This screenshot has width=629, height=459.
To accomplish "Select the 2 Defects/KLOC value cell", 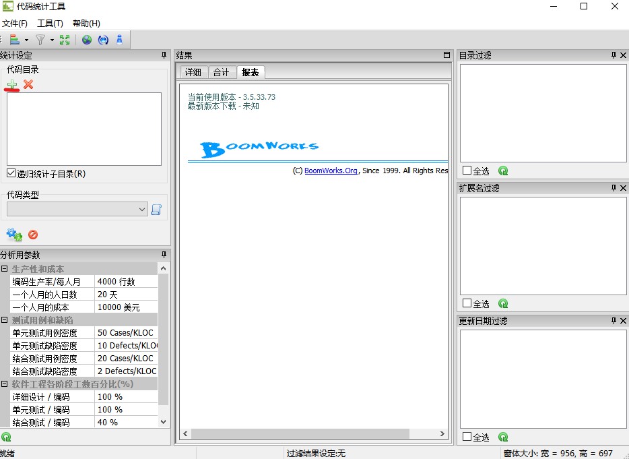I will pyautogui.click(x=126, y=371).
